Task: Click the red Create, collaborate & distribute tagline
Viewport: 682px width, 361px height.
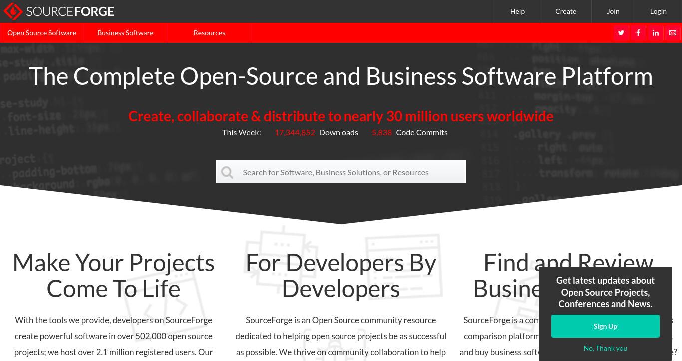Action: (x=341, y=116)
